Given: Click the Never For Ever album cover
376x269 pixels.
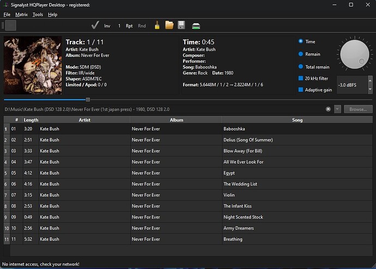Looking at the screenshot, I should pos(33,65).
